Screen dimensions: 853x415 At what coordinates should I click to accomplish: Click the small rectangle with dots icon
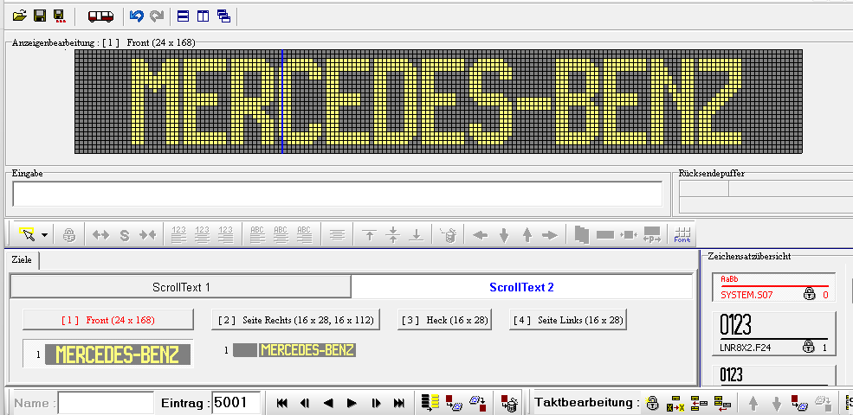click(629, 235)
